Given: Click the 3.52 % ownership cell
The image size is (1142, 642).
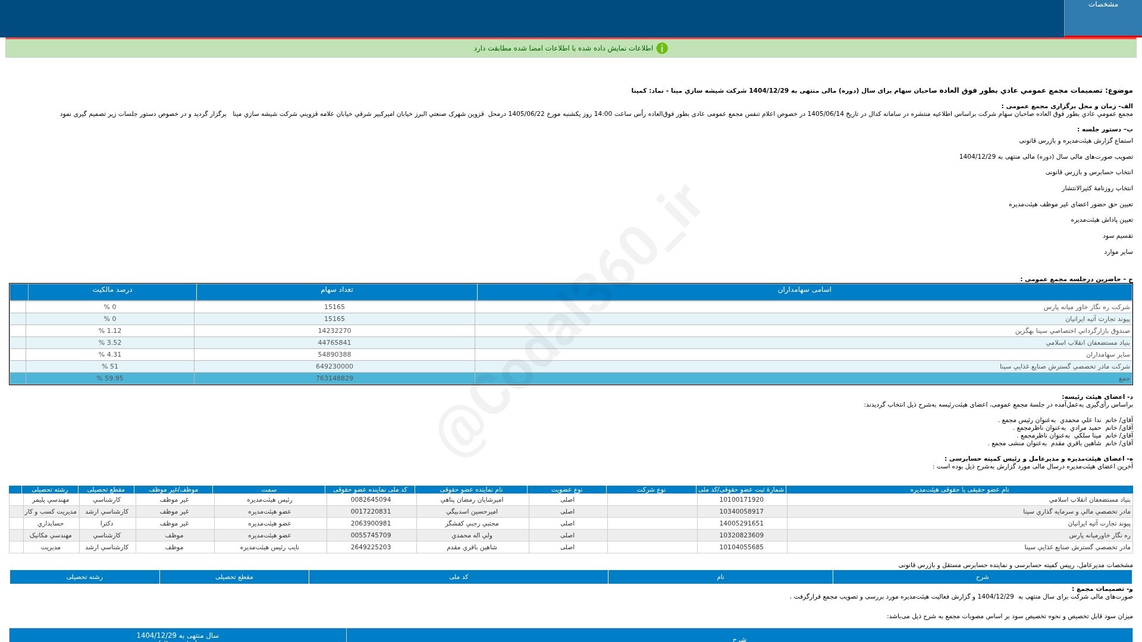Looking at the screenshot, I should tap(110, 343).
